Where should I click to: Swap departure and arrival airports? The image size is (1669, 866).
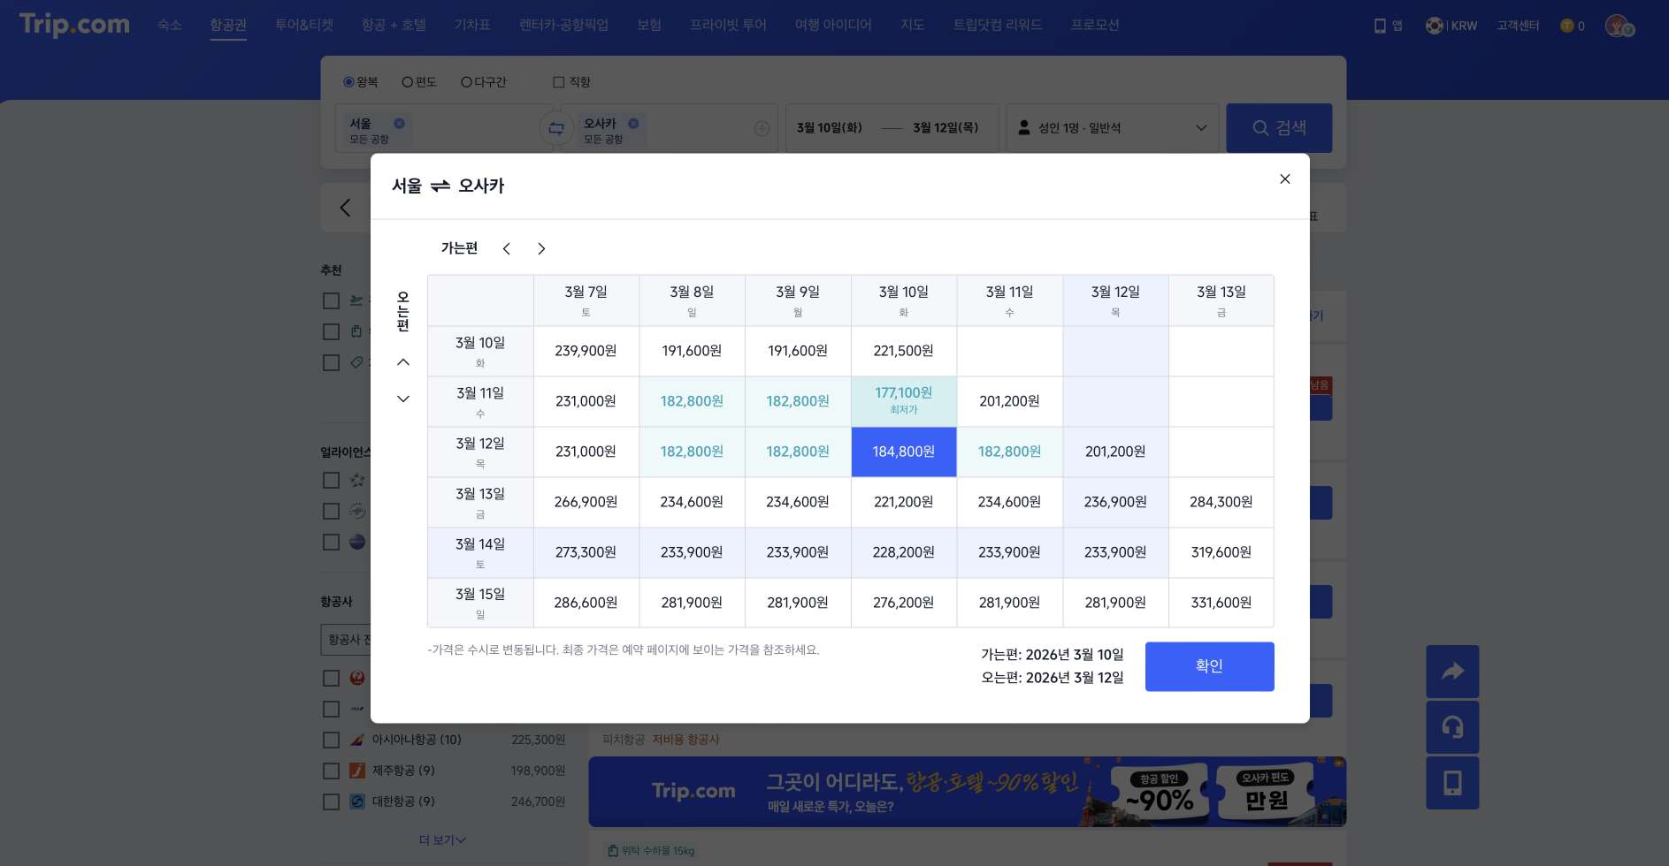[555, 127]
